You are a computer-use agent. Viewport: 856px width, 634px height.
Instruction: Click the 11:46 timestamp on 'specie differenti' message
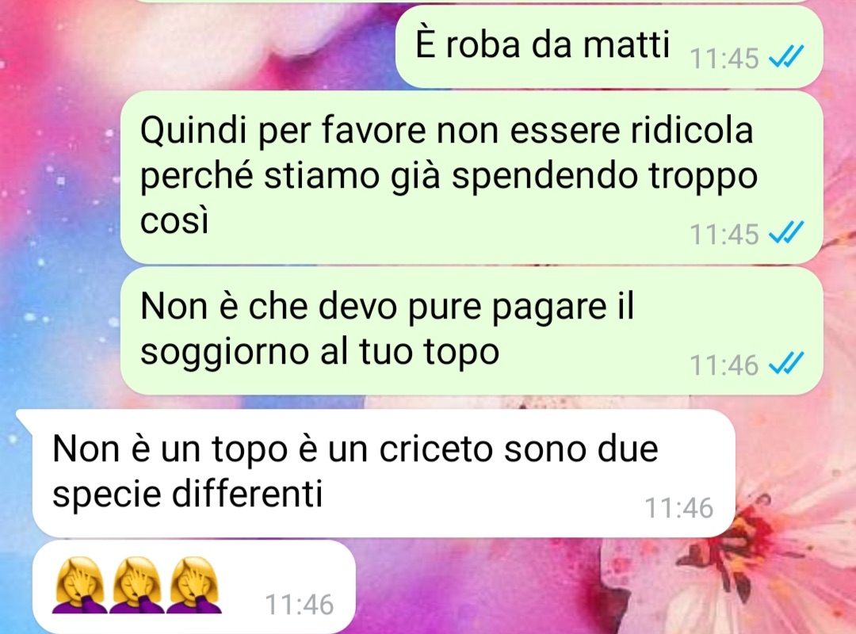point(678,508)
